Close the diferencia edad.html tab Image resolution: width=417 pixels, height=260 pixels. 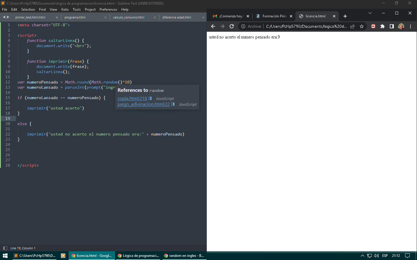(203, 17)
